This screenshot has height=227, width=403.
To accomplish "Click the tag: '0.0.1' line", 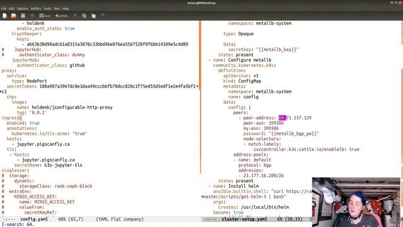I will click(x=31, y=112).
